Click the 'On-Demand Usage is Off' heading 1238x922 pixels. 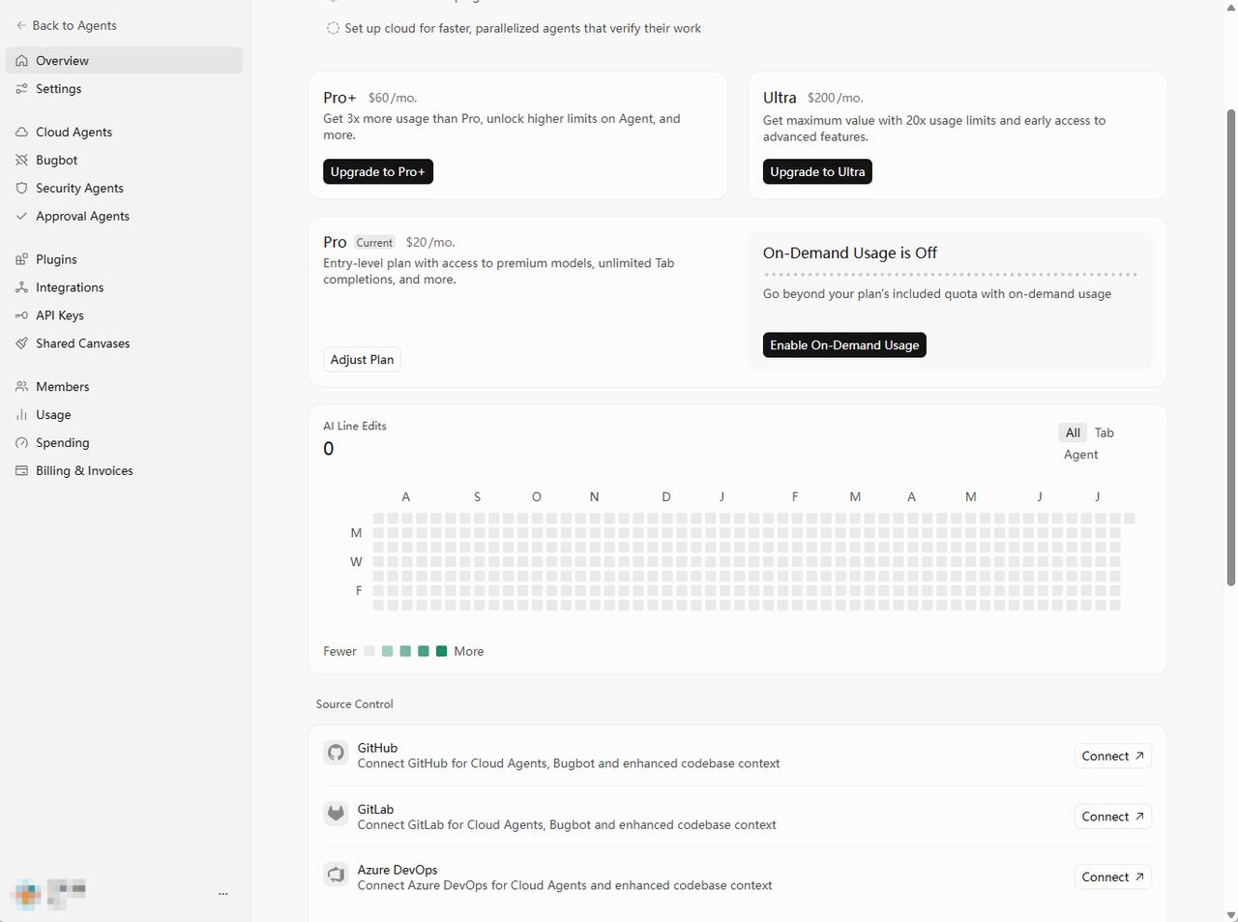tap(850, 253)
